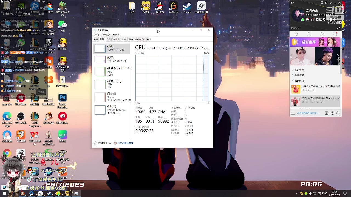351x197 pixels.
Task: Open 欢迎来到李拓海的秃头之夜 channel entry
Action: [315, 101]
